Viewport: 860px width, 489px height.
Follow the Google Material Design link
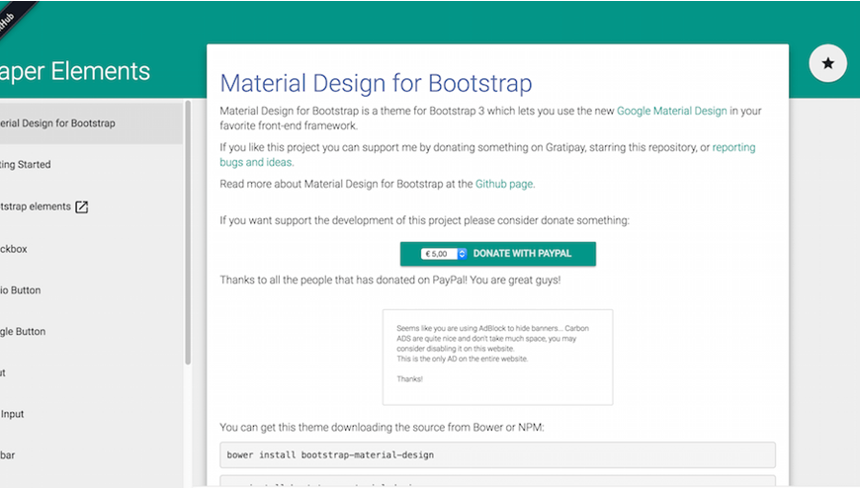pos(671,112)
